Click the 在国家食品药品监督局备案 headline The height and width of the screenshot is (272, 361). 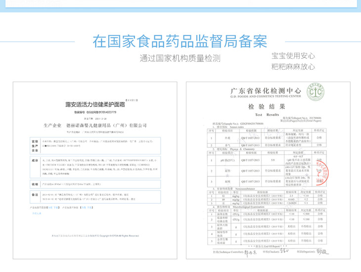(180, 40)
